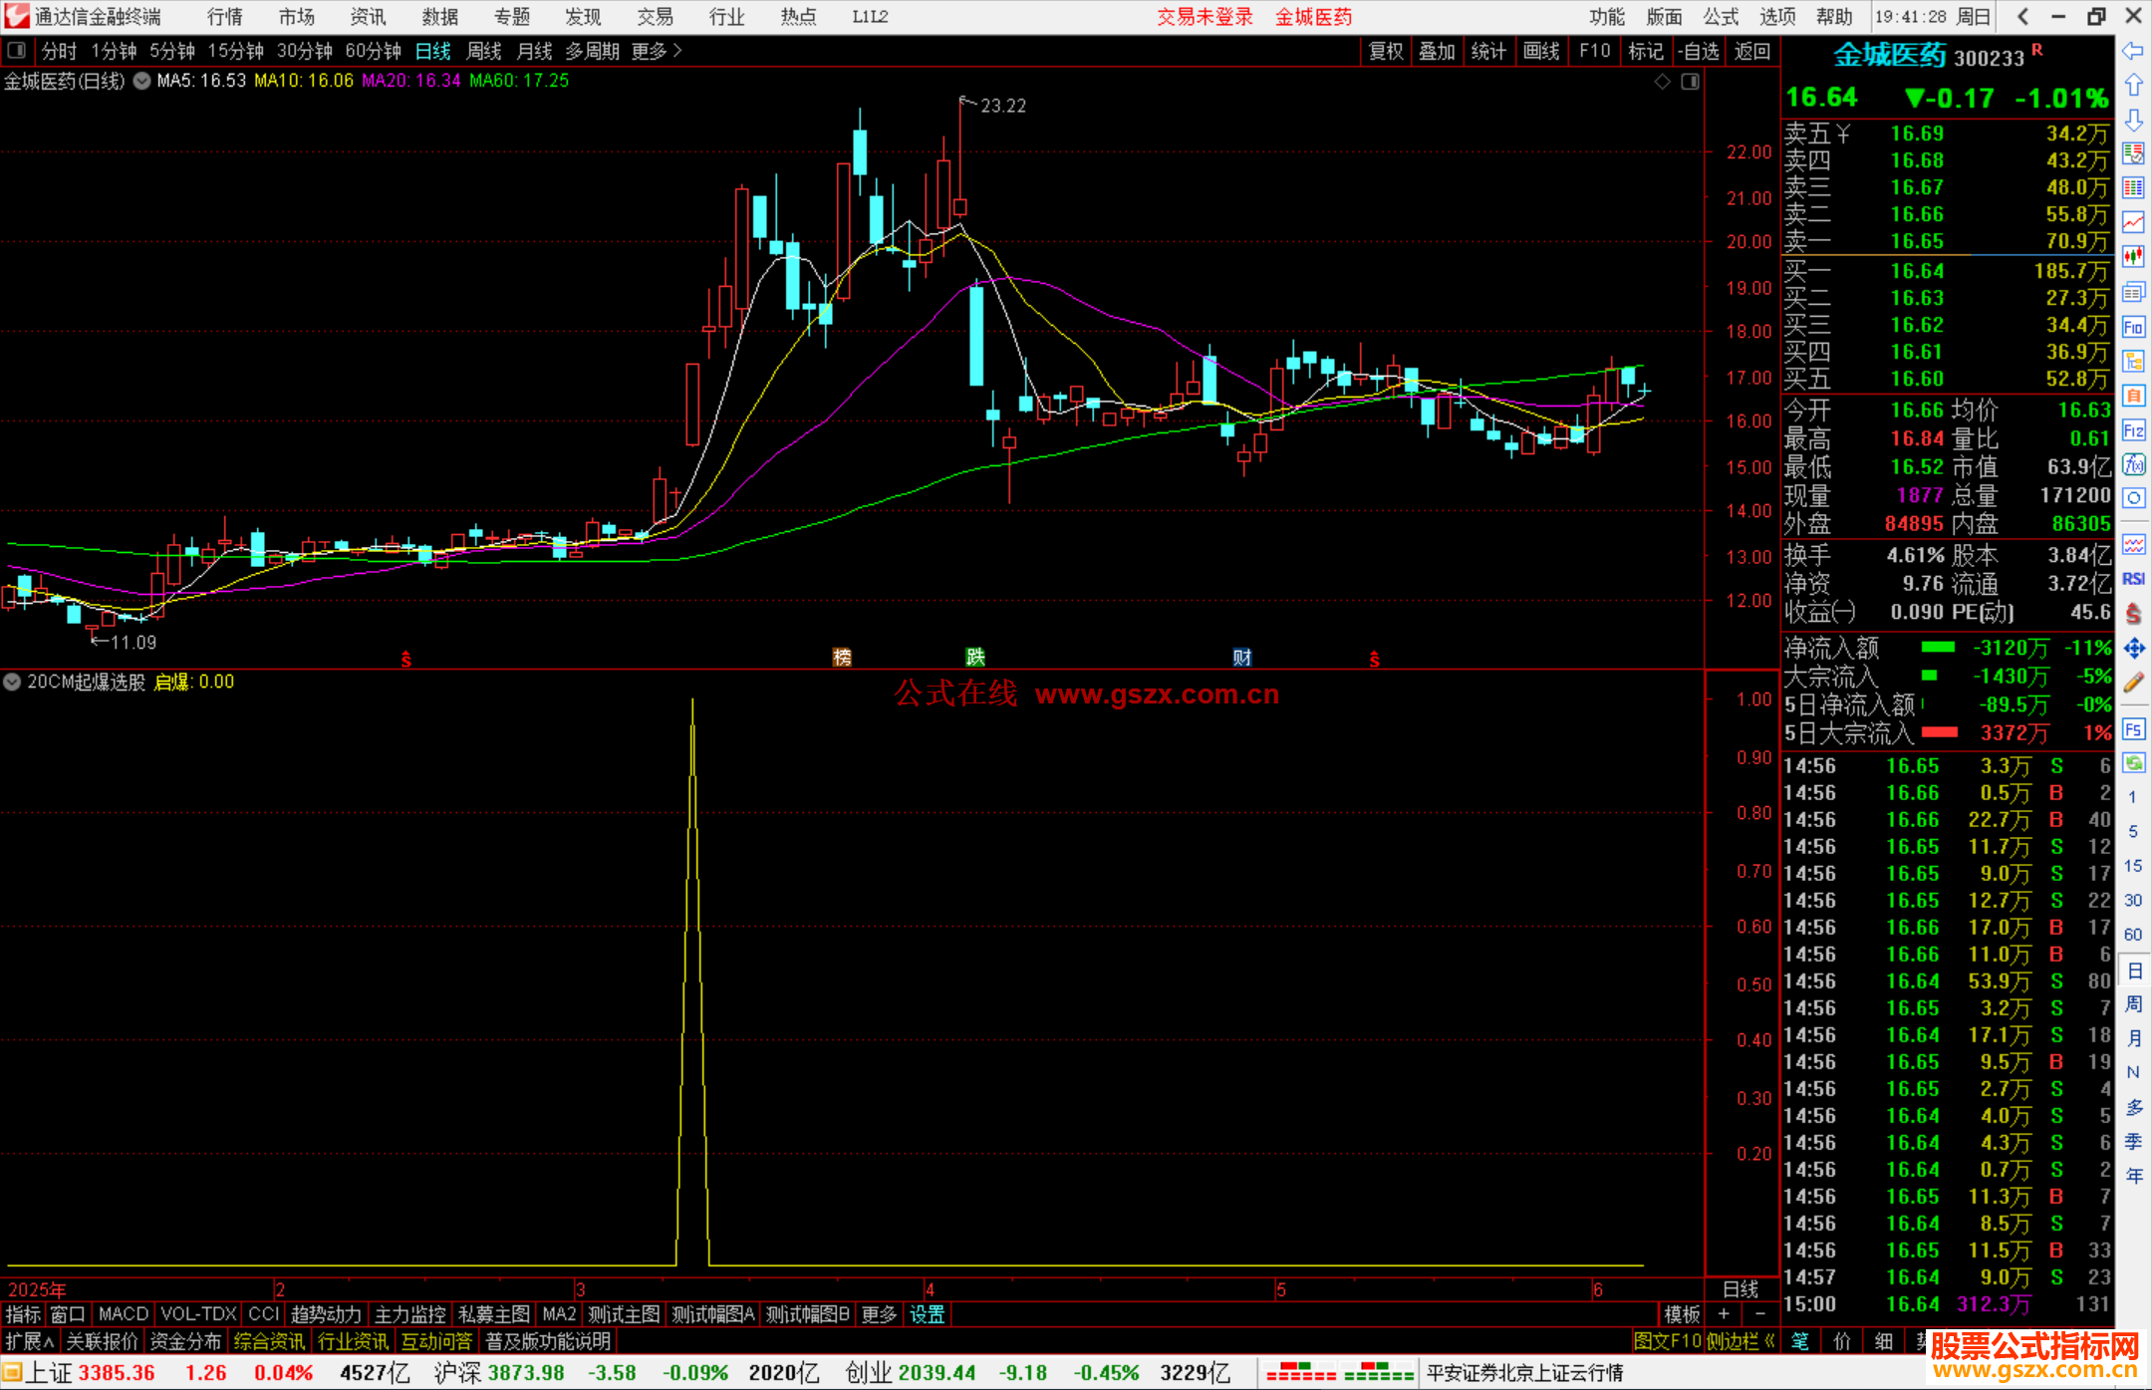Click the round icon next to 金城医药(日线)

[x=142, y=81]
